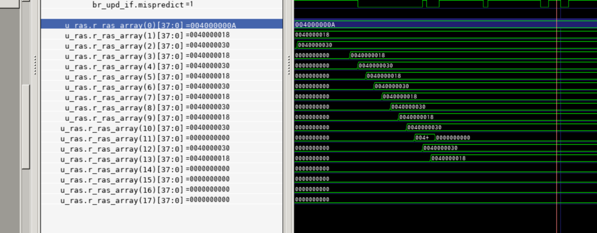The image size is (597, 233).
Task: Select signal u_ras.r_ras_array(15)[37:0]
Action: point(162,179)
